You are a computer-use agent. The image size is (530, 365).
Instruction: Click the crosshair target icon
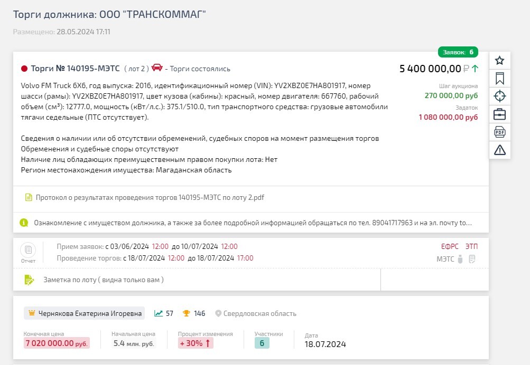pyautogui.click(x=499, y=96)
